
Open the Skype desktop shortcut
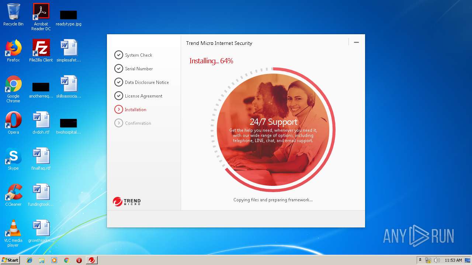point(13,159)
